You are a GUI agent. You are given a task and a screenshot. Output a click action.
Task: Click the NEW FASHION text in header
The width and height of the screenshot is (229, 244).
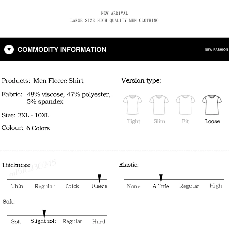(x=216, y=50)
